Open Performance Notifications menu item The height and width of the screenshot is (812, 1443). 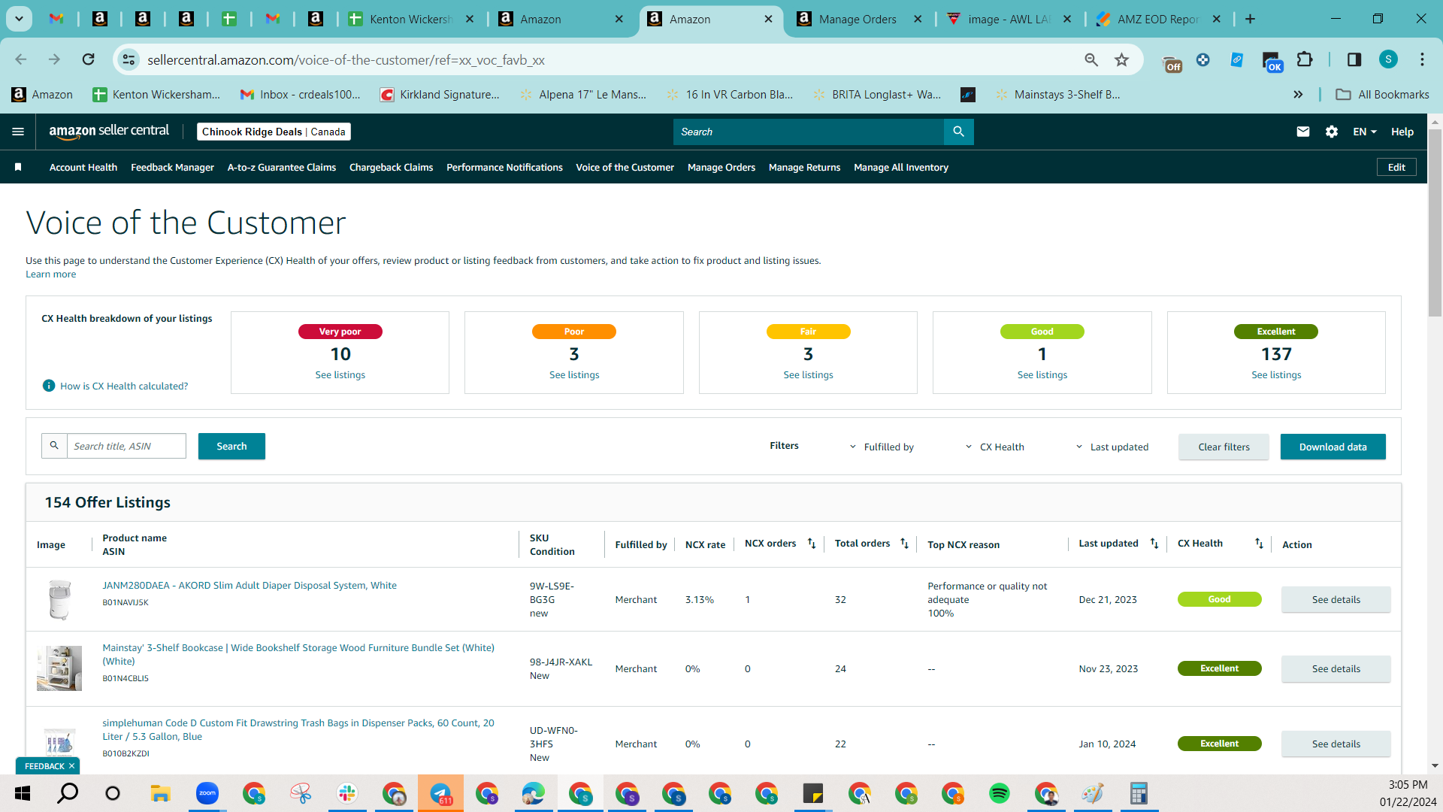coord(504,167)
